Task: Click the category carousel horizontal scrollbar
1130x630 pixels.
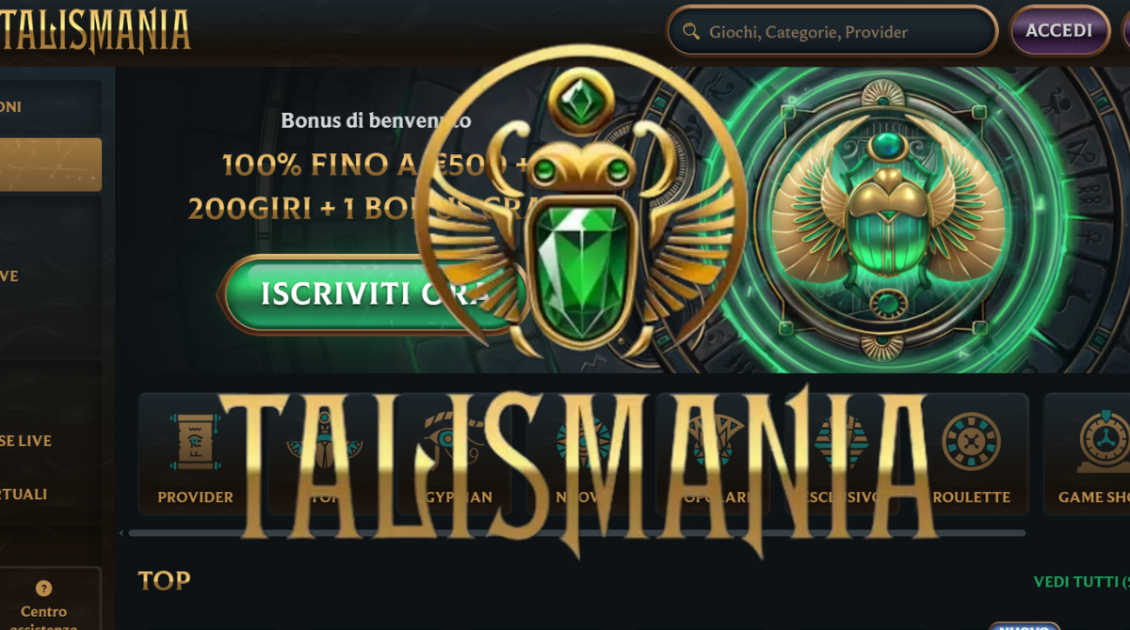Action: coord(576,533)
